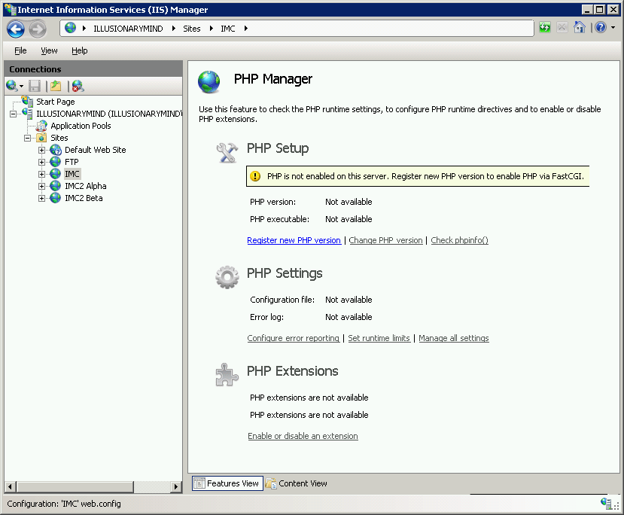Click the Create New Connection globe icon
This screenshot has width=624, height=515.
[11, 86]
